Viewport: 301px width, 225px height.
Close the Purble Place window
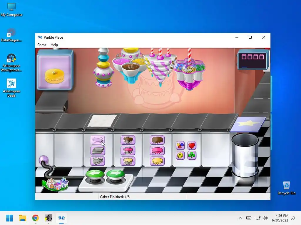[x=264, y=37]
